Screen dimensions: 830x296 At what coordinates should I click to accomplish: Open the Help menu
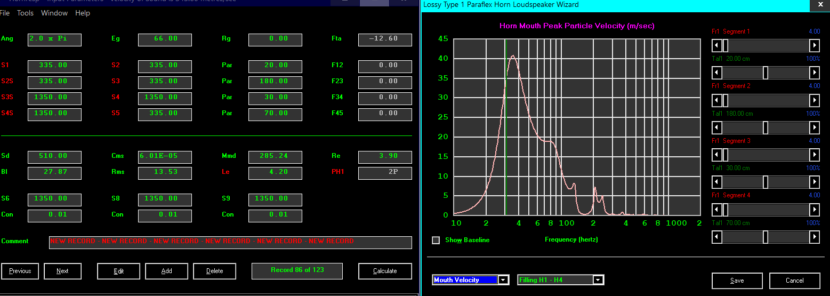[83, 13]
